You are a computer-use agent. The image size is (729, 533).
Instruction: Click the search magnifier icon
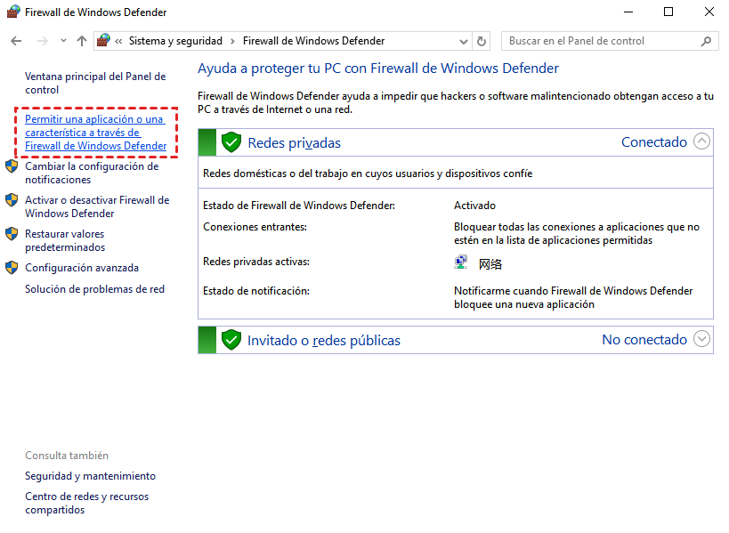(x=707, y=41)
